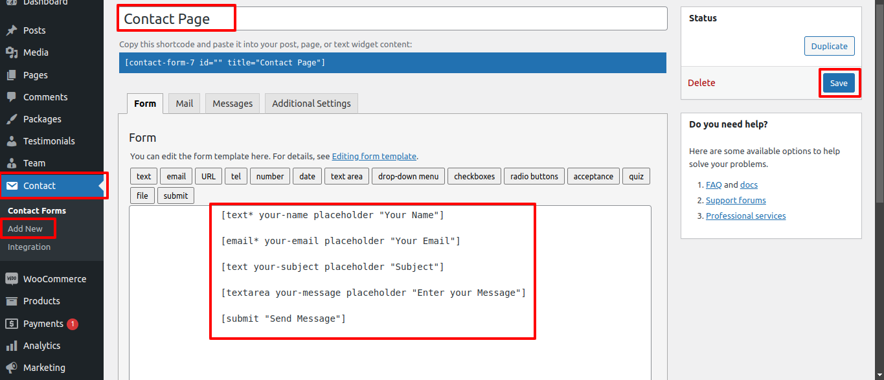
Task: Open the Messages tab
Action: [x=232, y=104]
